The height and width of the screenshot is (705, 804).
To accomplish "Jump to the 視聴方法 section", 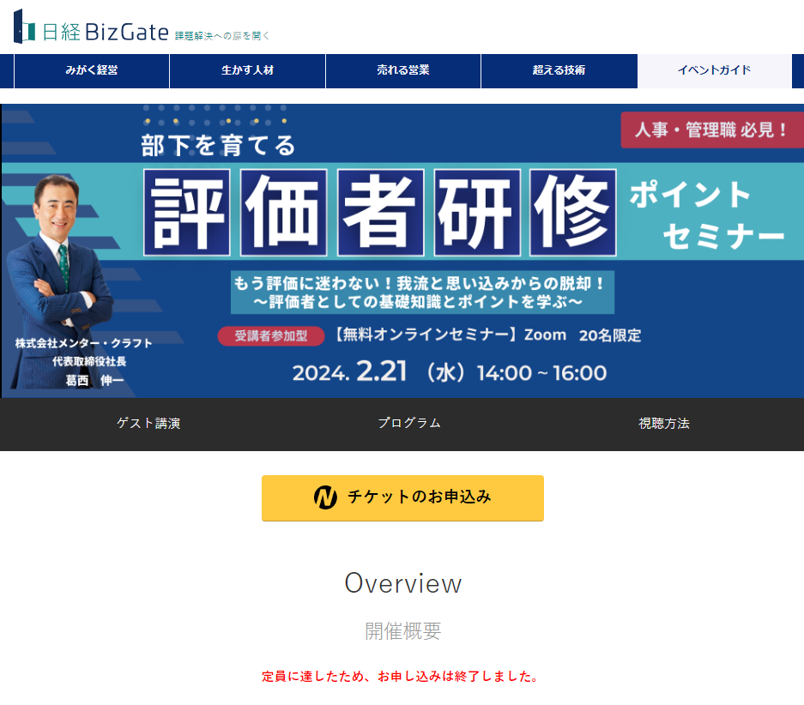I will coord(664,423).
